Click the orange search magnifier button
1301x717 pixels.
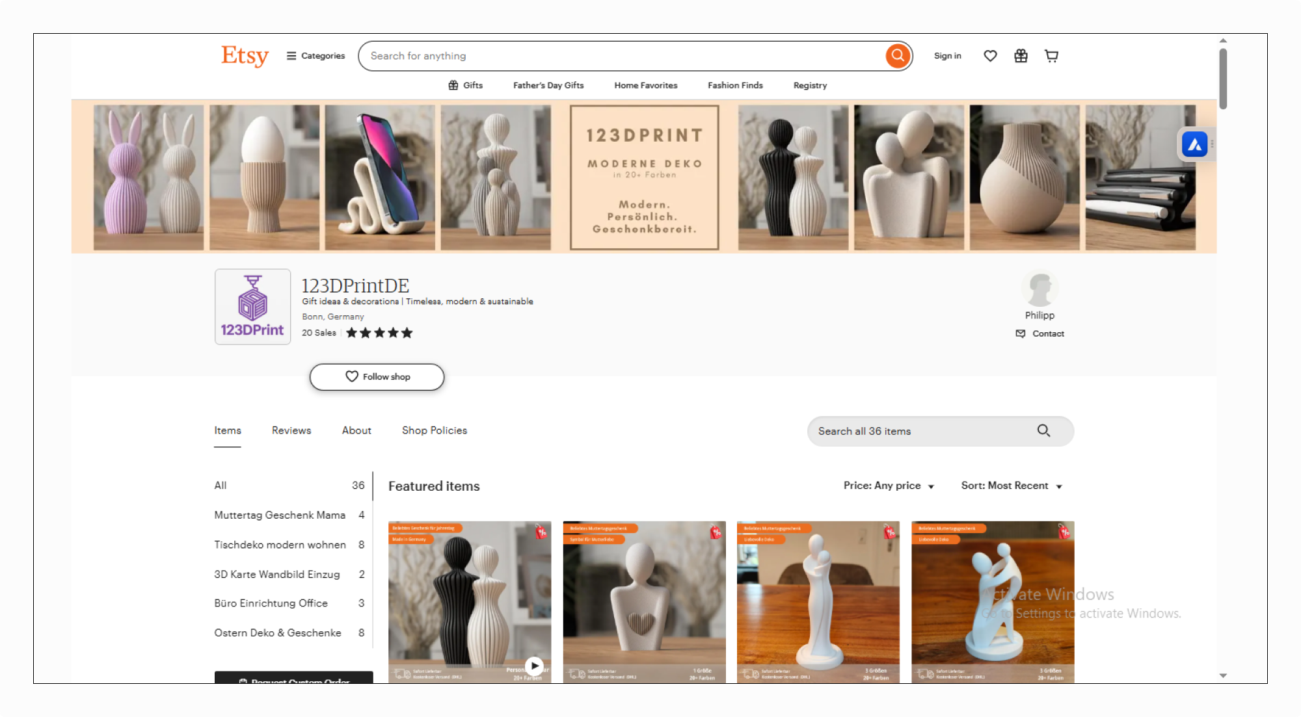pyautogui.click(x=898, y=56)
